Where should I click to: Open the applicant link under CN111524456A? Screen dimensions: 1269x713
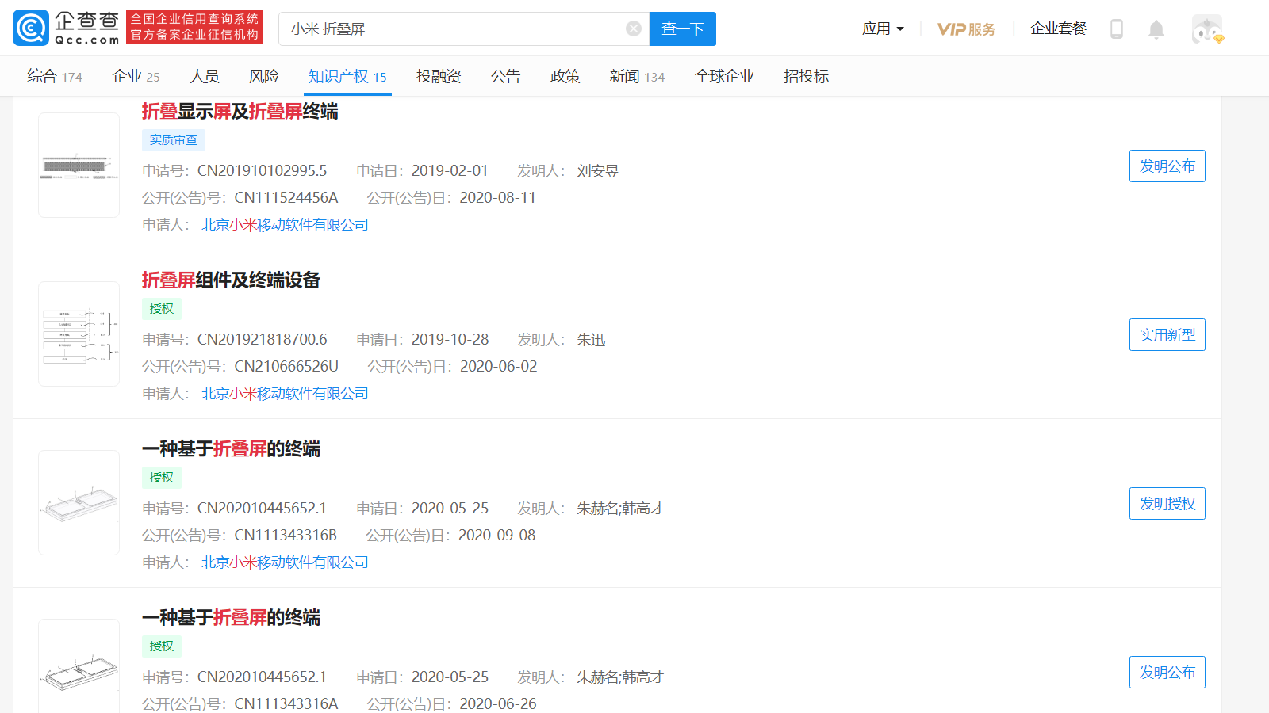pyautogui.click(x=285, y=225)
